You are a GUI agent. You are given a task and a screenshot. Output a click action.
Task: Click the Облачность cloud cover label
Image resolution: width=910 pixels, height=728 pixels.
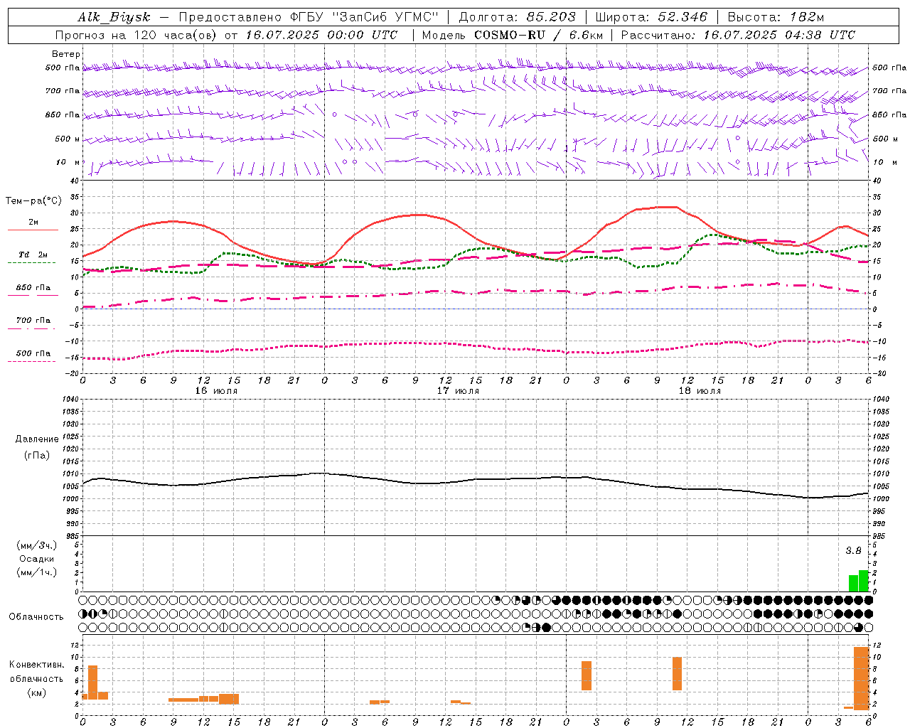click(36, 617)
